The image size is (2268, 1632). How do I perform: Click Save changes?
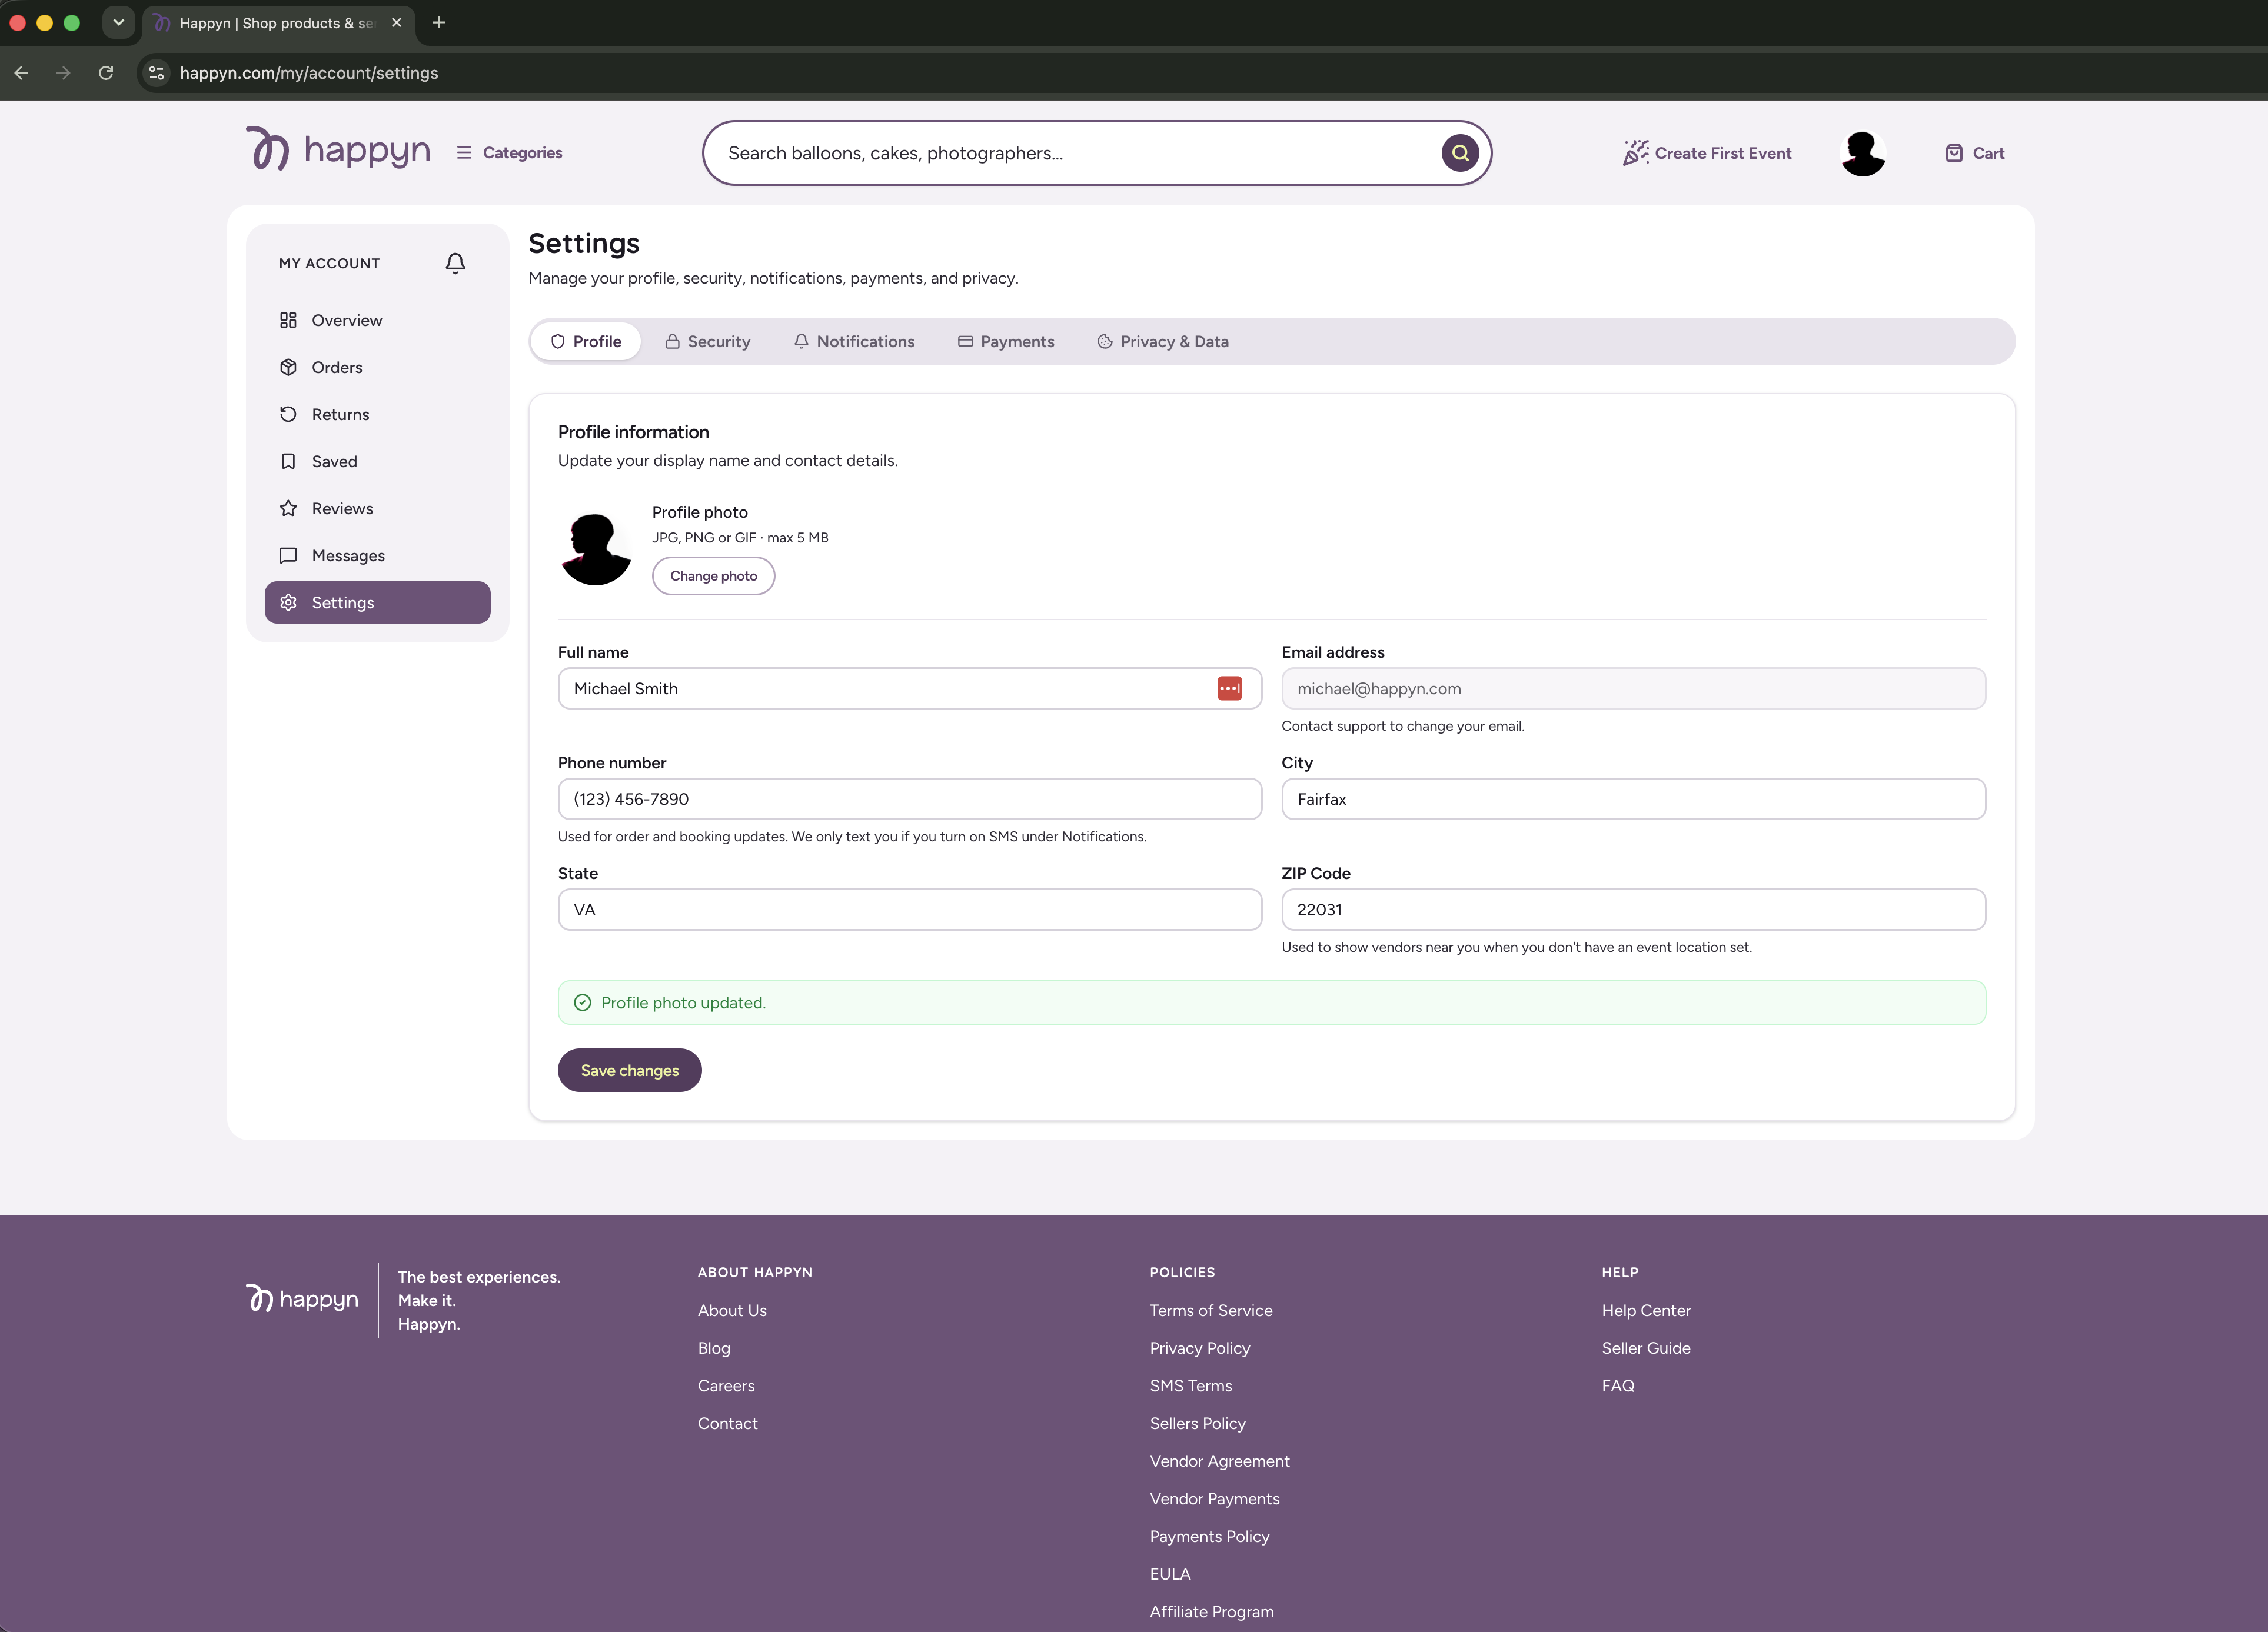coord(629,1070)
